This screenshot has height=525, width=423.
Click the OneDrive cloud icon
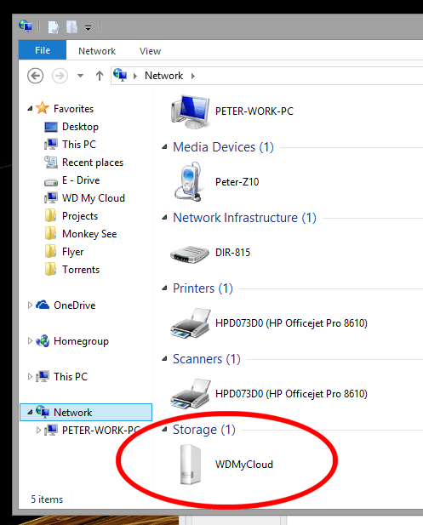43,305
